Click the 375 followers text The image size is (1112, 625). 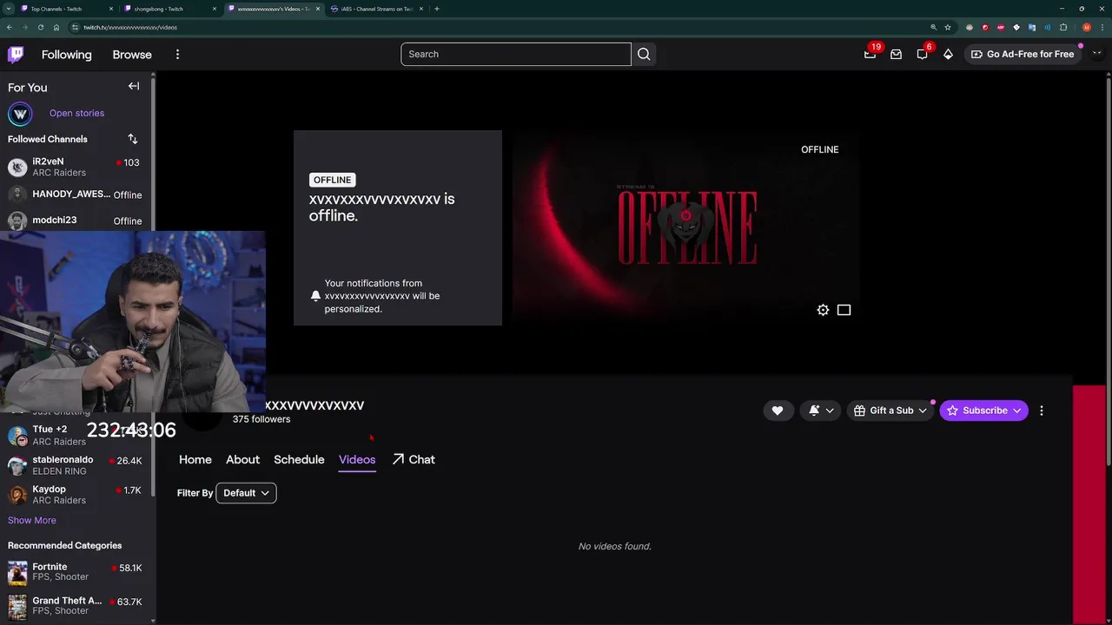261,419
